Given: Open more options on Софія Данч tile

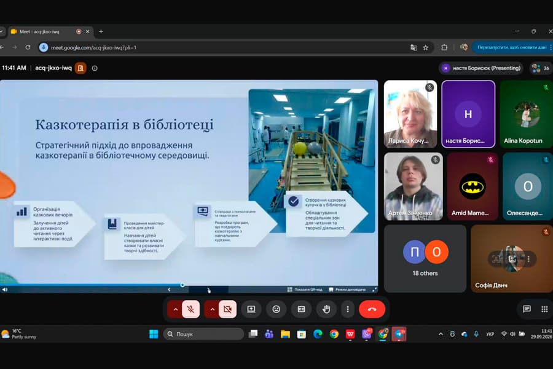Looking at the screenshot, I should 528,259.
